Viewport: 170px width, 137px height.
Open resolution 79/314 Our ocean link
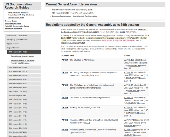(x=65, y=98)
